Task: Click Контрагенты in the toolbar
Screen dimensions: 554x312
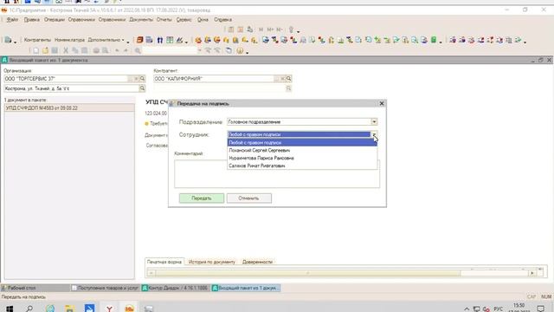Action: coord(37,40)
